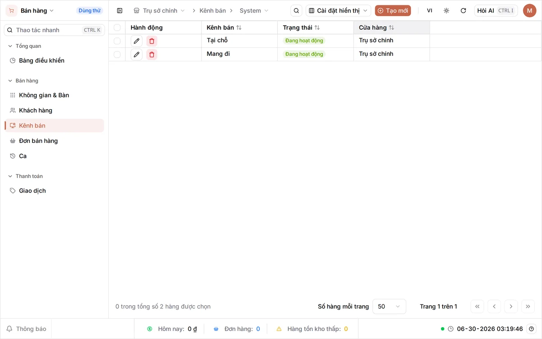Check the Tại chỗ row checkbox

(x=117, y=41)
